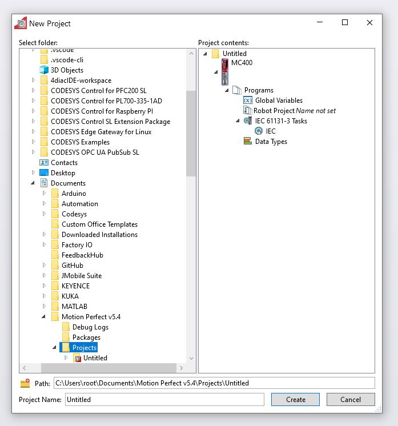Click the Desktop monitor icon
Screen dimensions: 398x426
[44, 173]
